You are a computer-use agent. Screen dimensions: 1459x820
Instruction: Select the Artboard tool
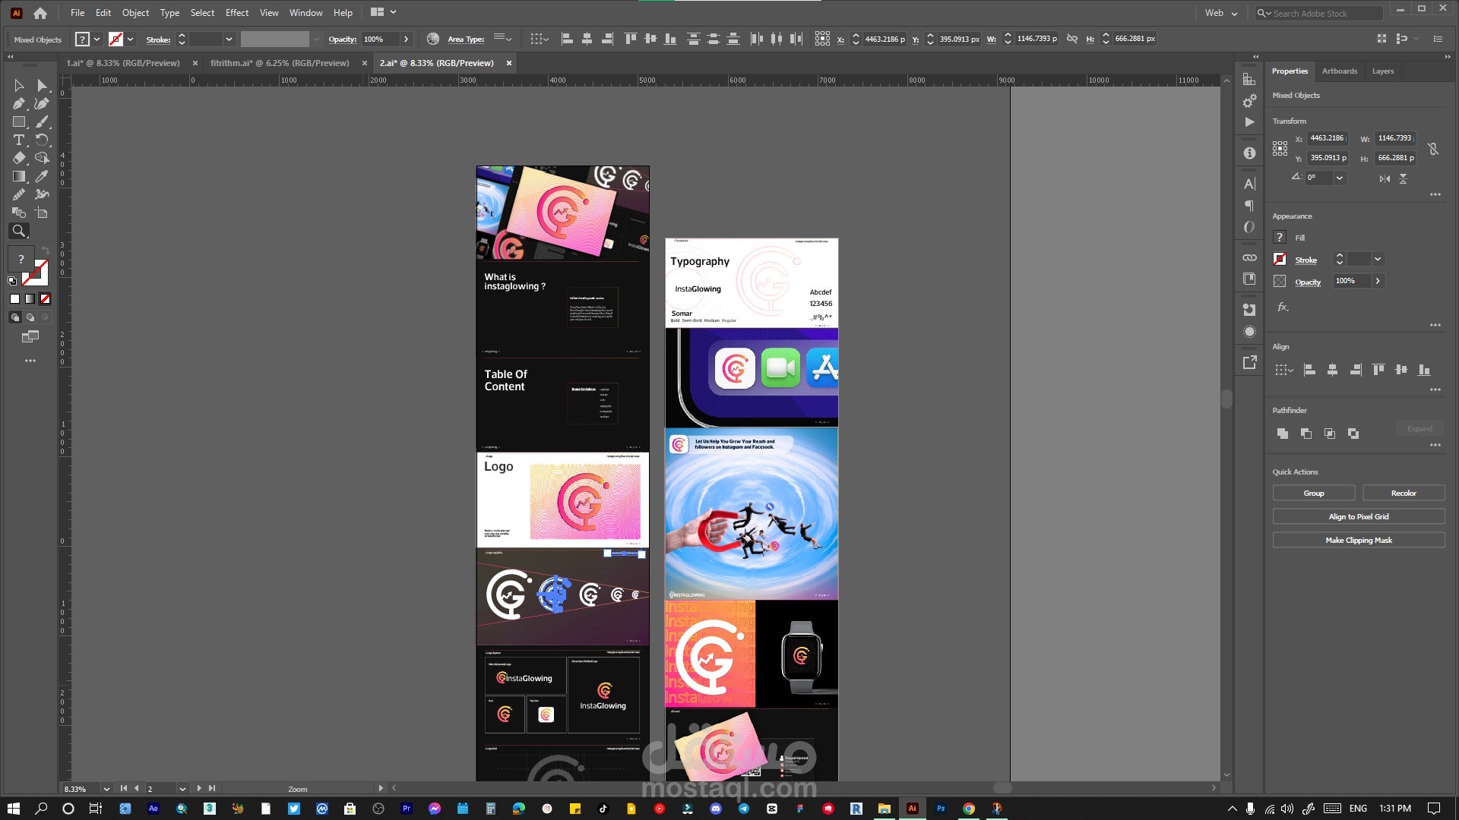tap(42, 213)
